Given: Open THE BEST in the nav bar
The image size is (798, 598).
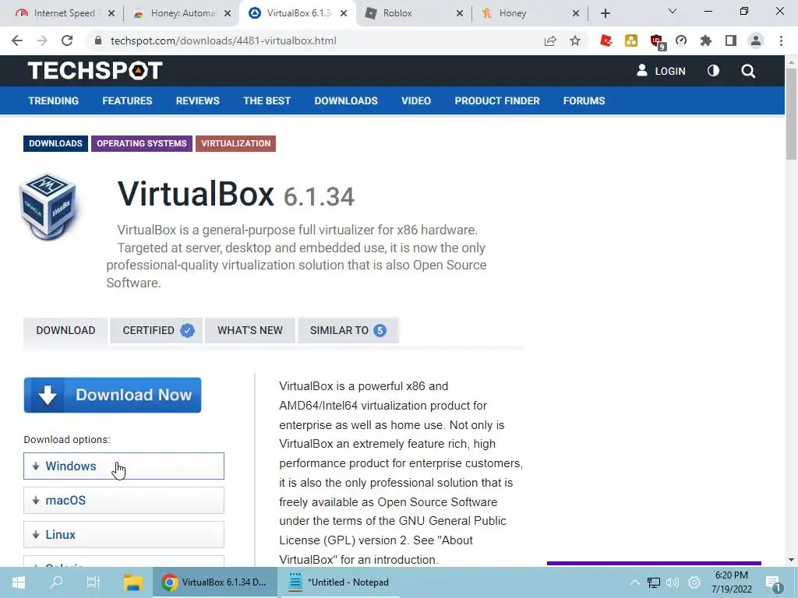Looking at the screenshot, I should pyautogui.click(x=267, y=100).
